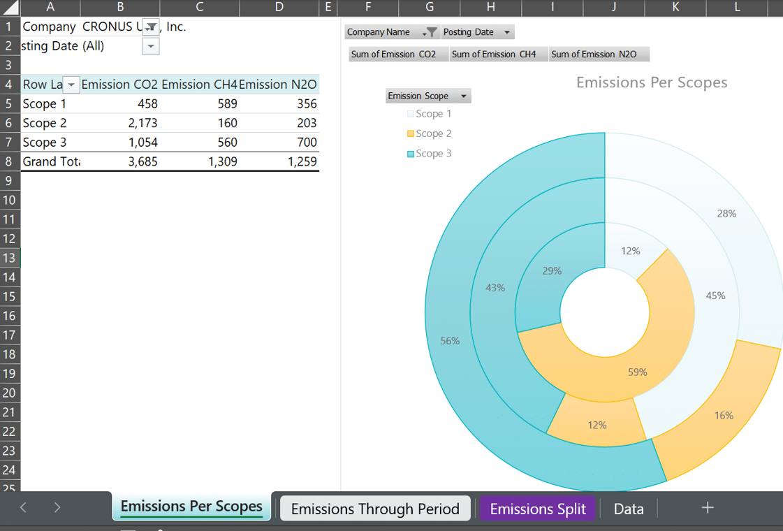Expand the Posting Date chart field dropdown

506,32
